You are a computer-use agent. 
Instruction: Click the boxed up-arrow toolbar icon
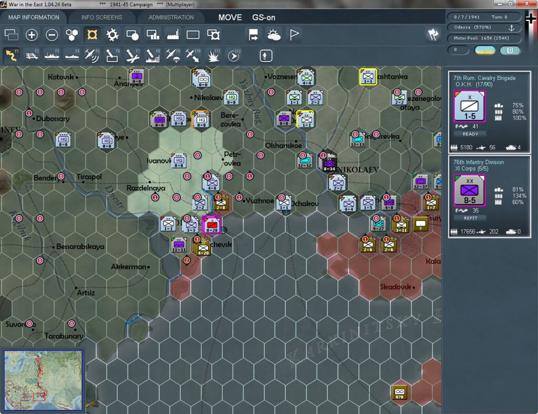click(x=265, y=56)
